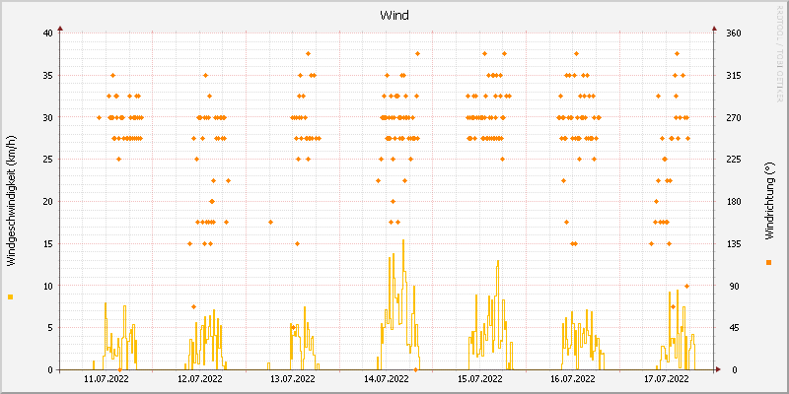This screenshot has height=394, width=789.
Task: Click the 13.07.2022 date label
Action: [x=293, y=379]
